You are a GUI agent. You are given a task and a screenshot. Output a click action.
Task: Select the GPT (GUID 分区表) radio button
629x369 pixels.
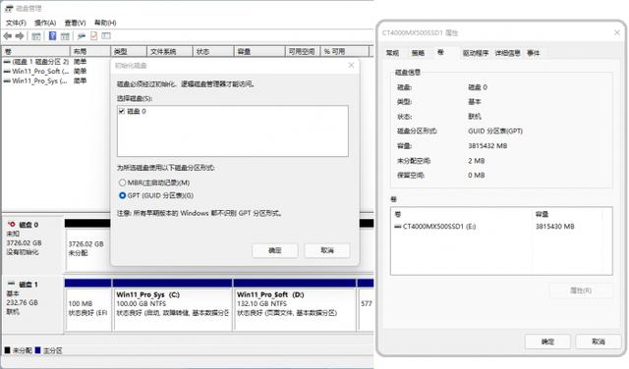[x=122, y=195]
